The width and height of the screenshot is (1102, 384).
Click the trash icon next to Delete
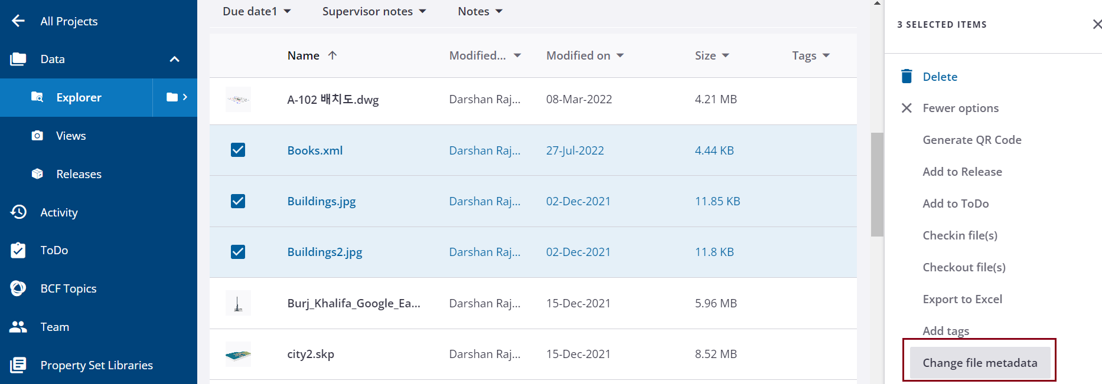pos(907,77)
